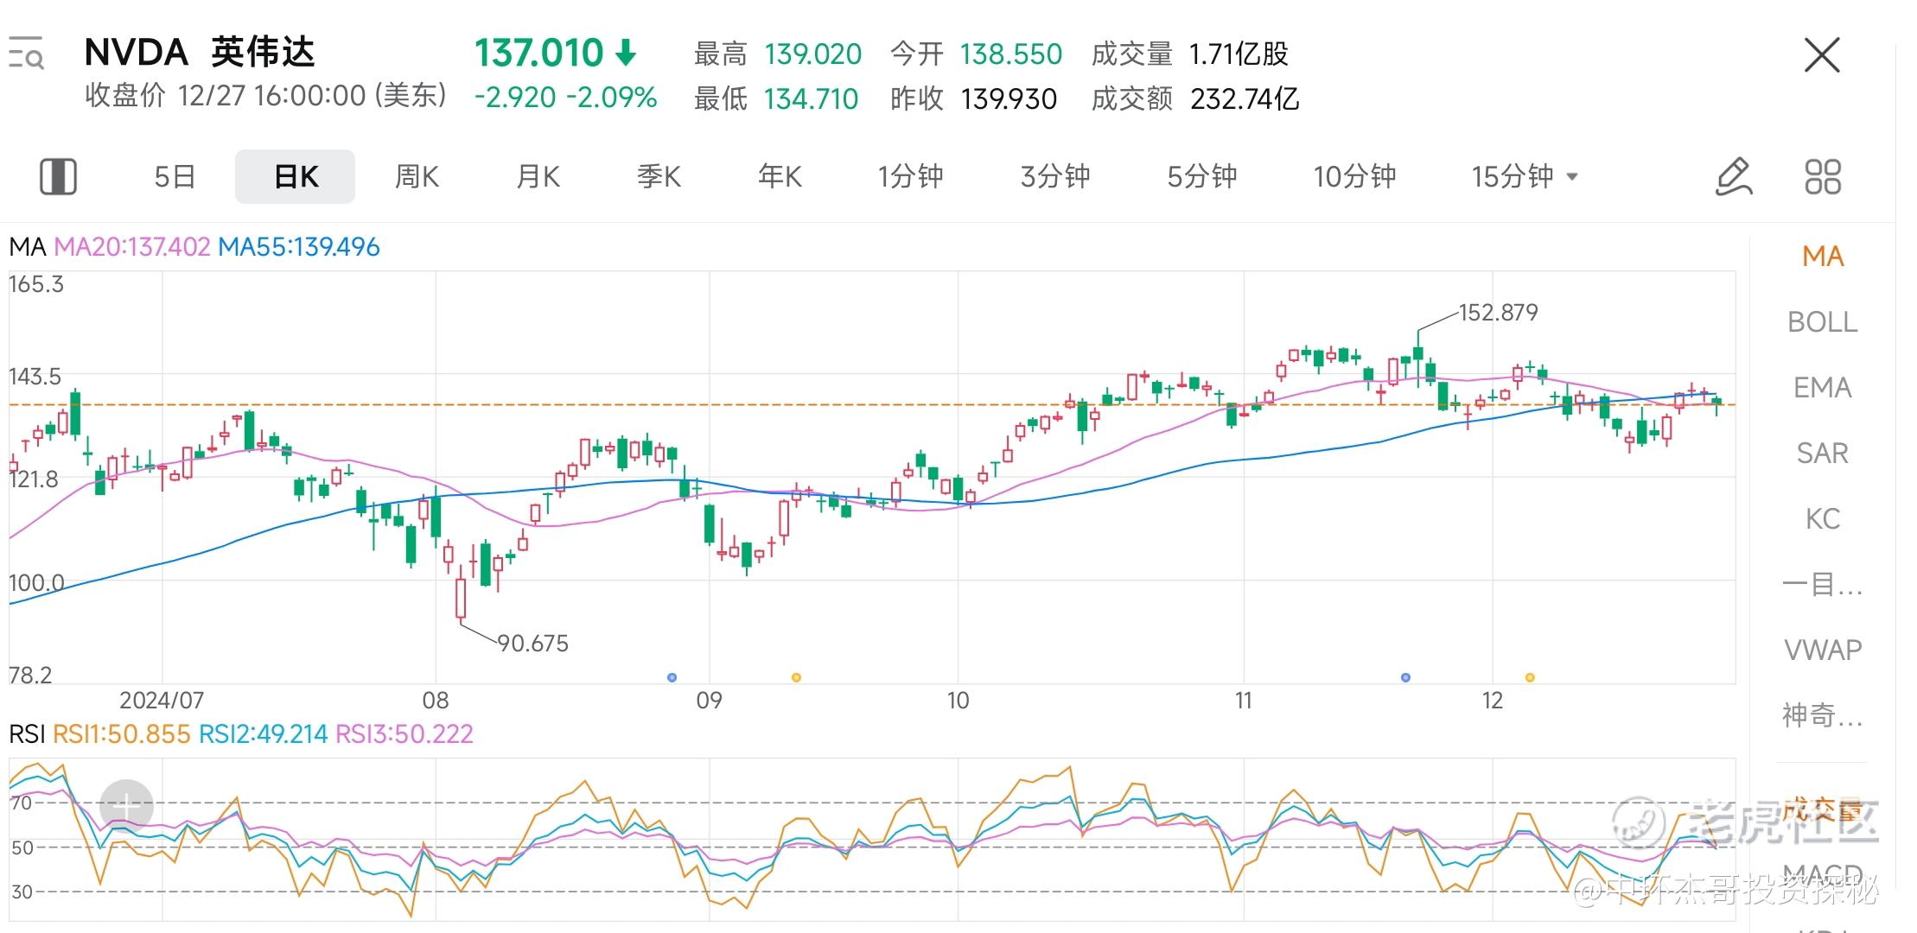Select the 10分钟 interval
This screenshot has width=1917, height=933.
(x=1354, y=177)
